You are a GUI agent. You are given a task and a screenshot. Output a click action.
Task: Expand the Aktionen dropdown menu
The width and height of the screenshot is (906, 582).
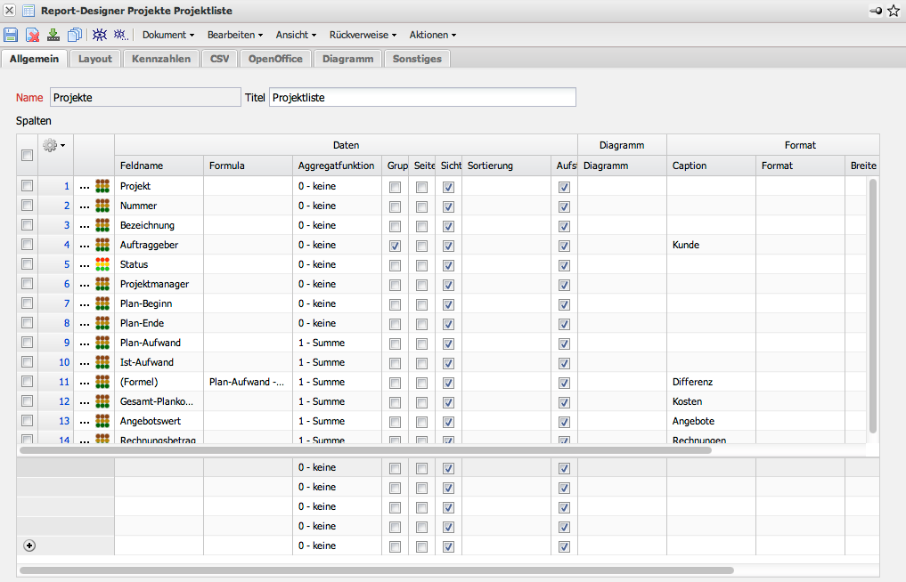tap(432, 35)
